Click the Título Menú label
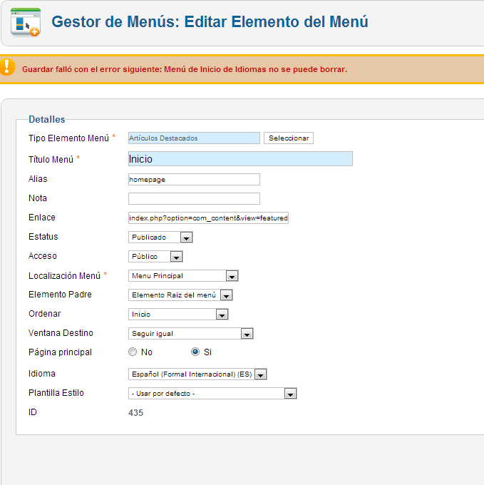This screenshot has width=484, height=485. (51, 159)
